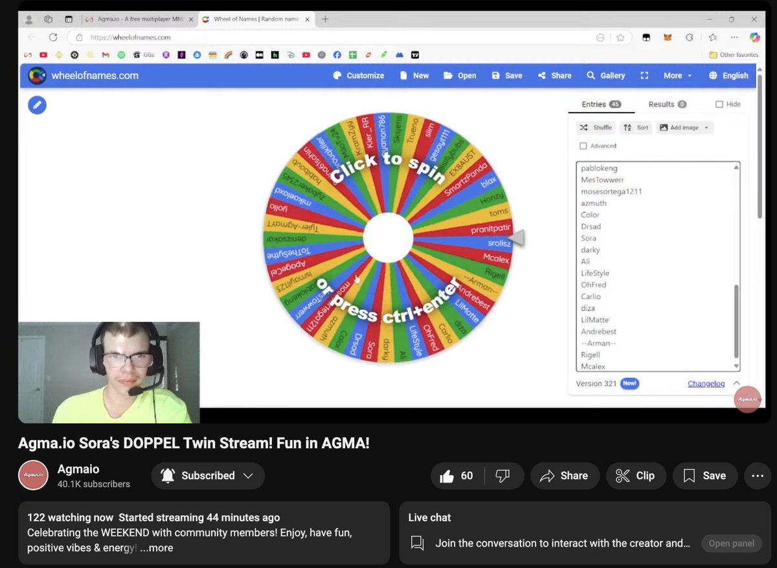
Task: Click the Share button in header
Action: coord(555,76)
